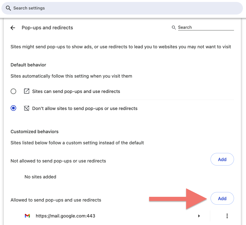Click 'Allowed to send pop-ups and use redirects' label

tap(56, 200)
